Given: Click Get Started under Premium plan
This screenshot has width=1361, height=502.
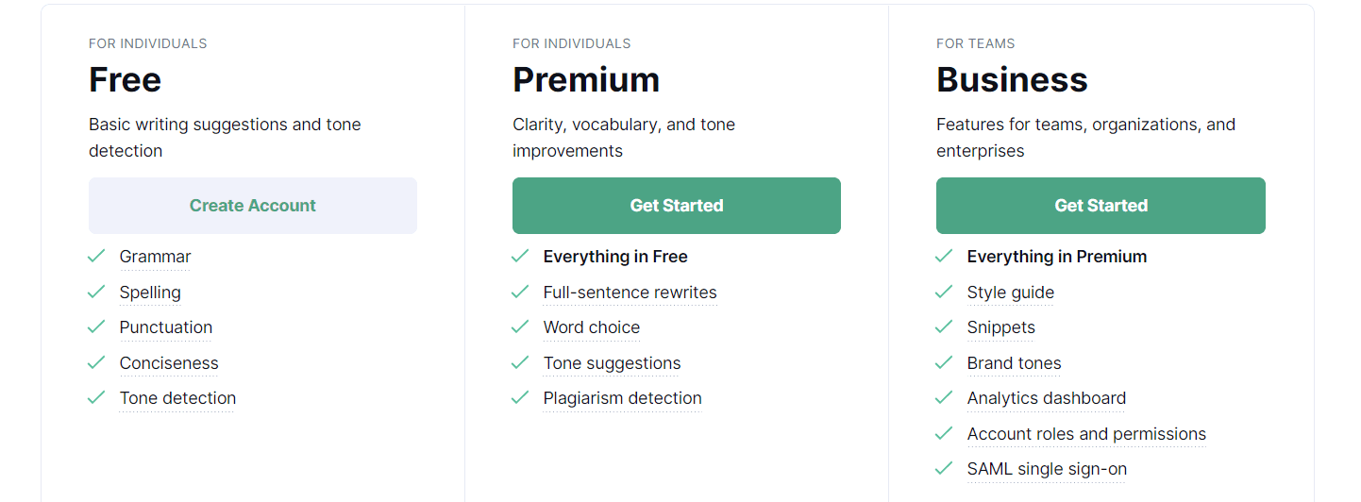Looking at the screenshot, I should pyautogui.click(x=676, y=206).
